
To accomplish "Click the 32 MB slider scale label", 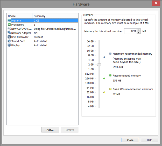I will pyautogui.click(x=90, y=92).
